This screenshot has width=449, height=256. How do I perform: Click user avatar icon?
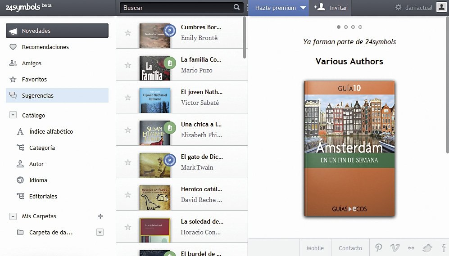click(441, 7)
